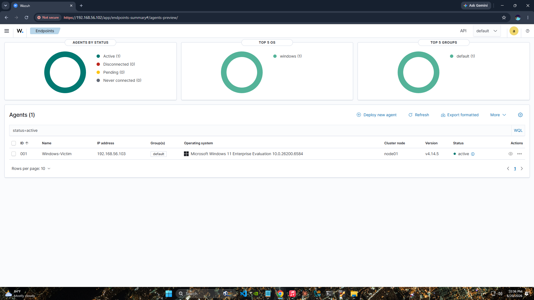534x300 pixels.
Task: Open the Windows-Victim agent name
Action: pyautogui.click(x=57, y=154)
